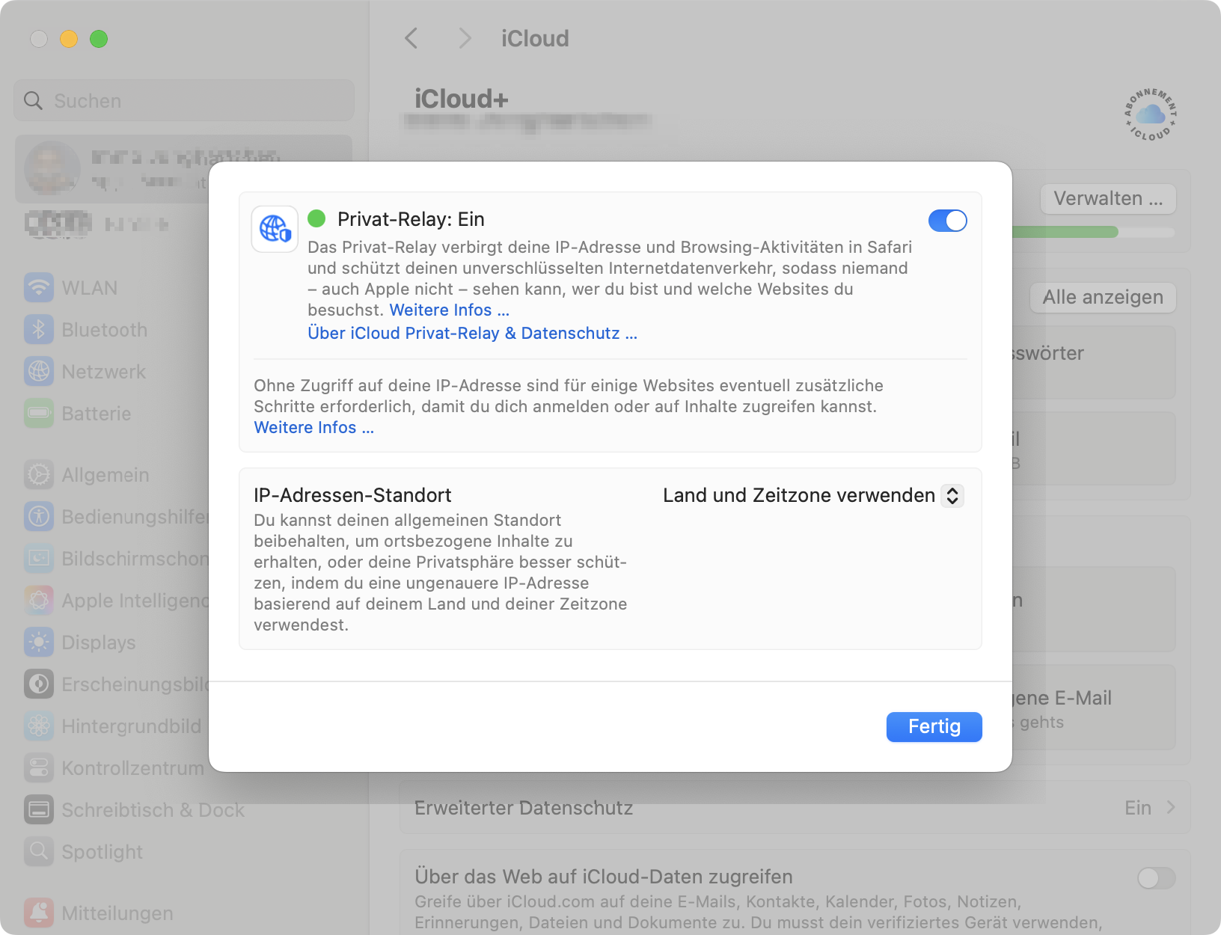Click Alle anzeigen button
The image size is (1221, 935).
[1103, 297]
